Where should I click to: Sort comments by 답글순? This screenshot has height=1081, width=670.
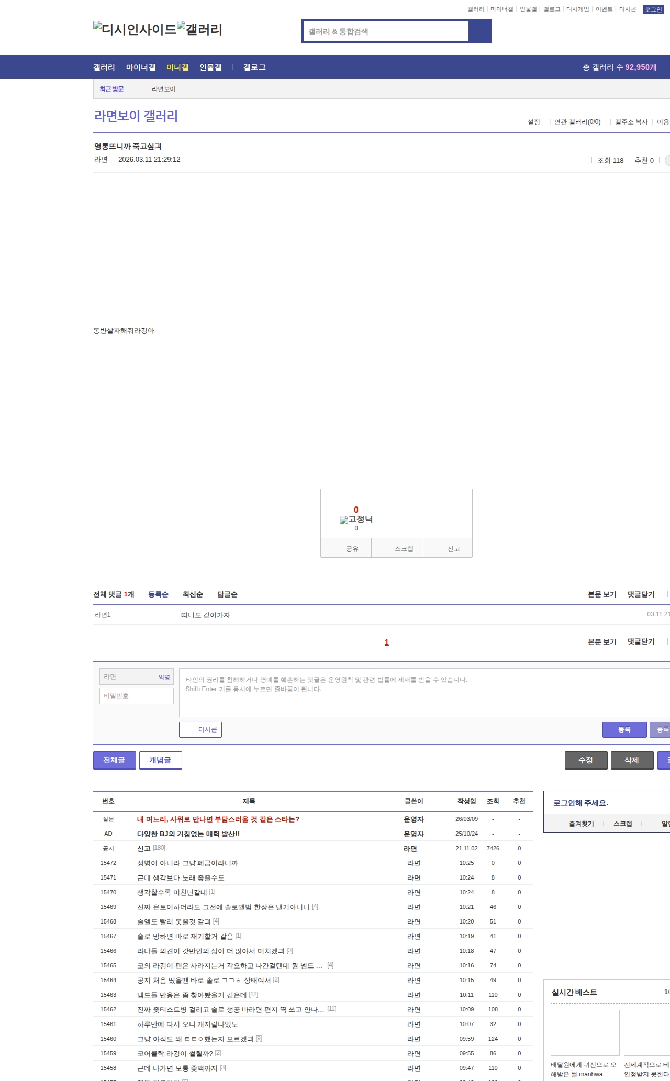coord(227,594)
